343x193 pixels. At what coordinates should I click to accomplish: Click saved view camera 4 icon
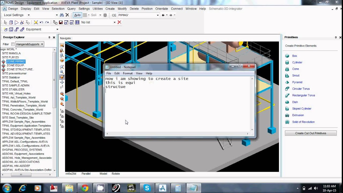pos(62,126)
